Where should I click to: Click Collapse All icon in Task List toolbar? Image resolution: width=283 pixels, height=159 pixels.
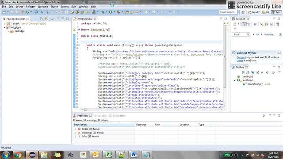[x=271, y=24]
